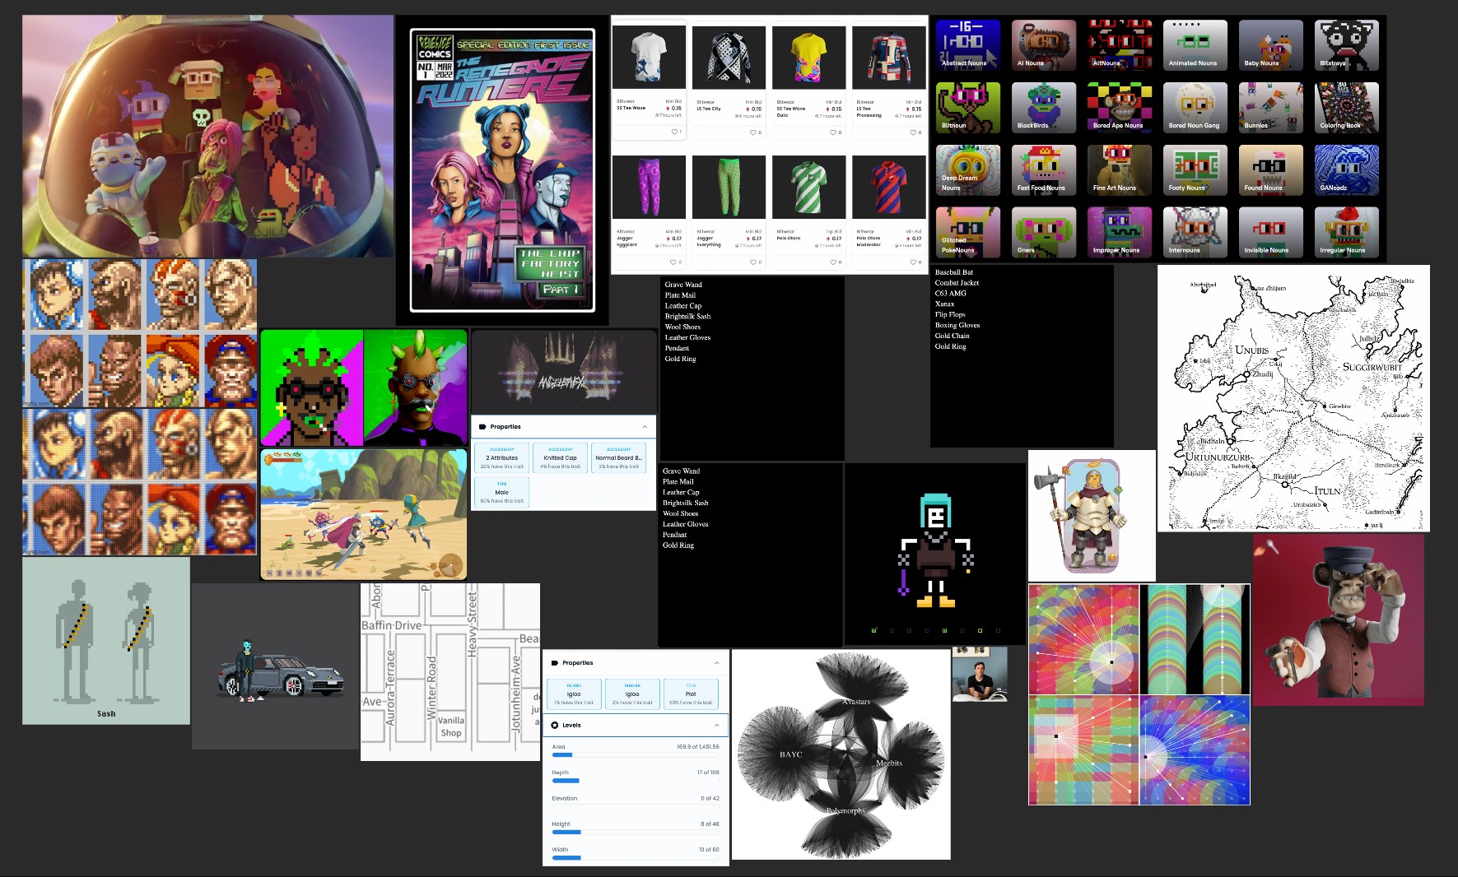Click heart icon under Polo Otoro Moderator
Image resolution: width=1458 pixels, height=877 pixels.
tap(913, 262)
